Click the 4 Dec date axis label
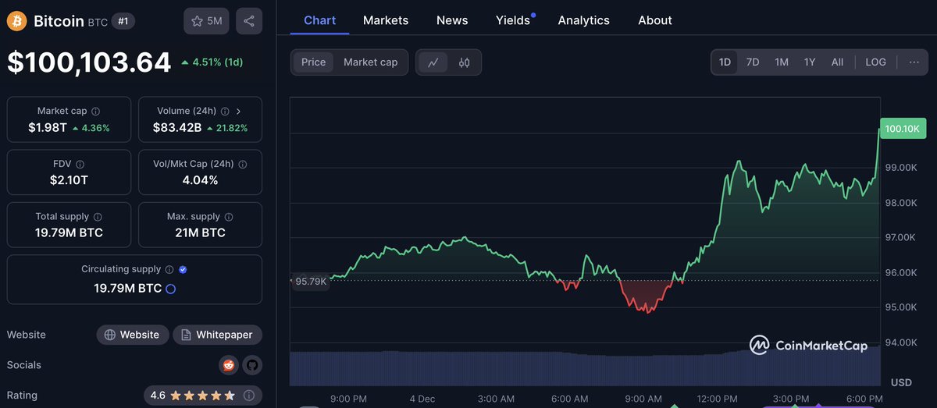Screen dimensions: 937x408 (x=422, y=399)
